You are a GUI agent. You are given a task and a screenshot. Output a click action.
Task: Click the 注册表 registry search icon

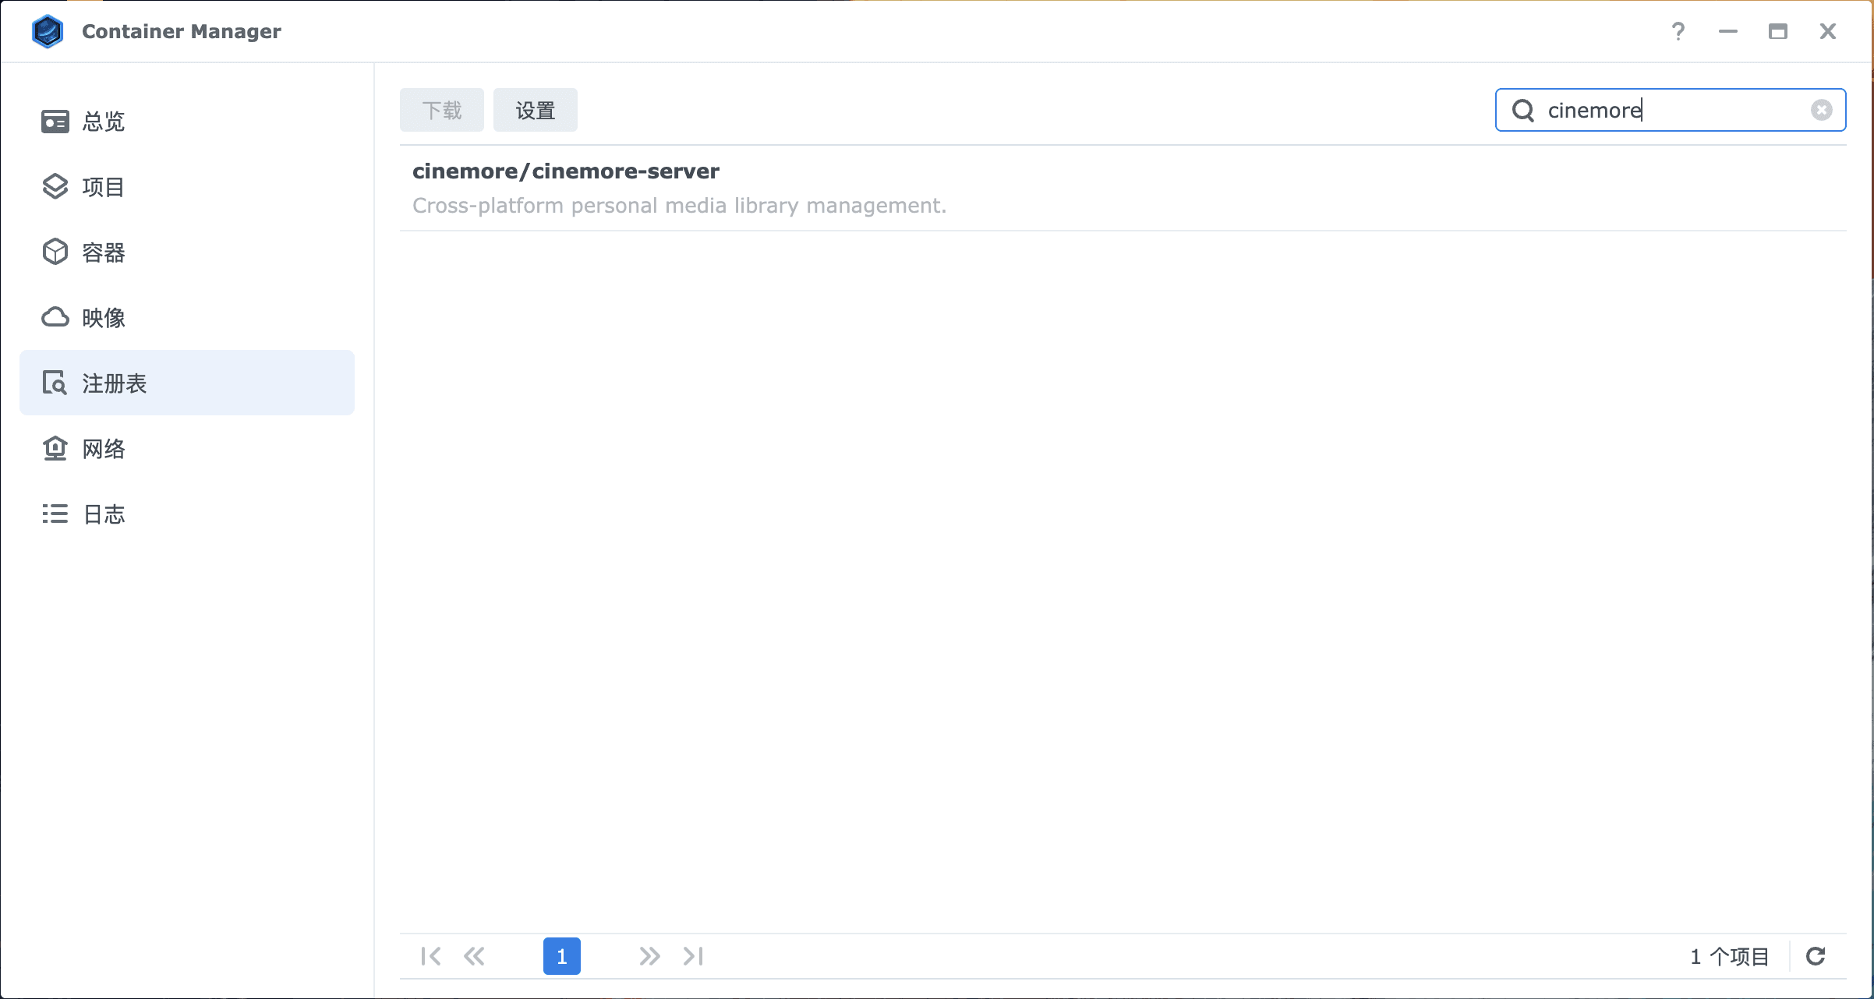[x=55, y=383]
